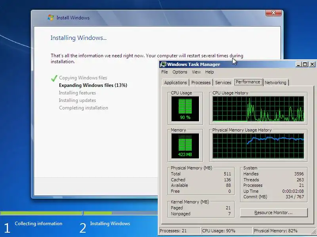Close the Install Windows dialog
Image resolution: width=317 pixels, height=237 pixels.
click(x=273, y=13)
